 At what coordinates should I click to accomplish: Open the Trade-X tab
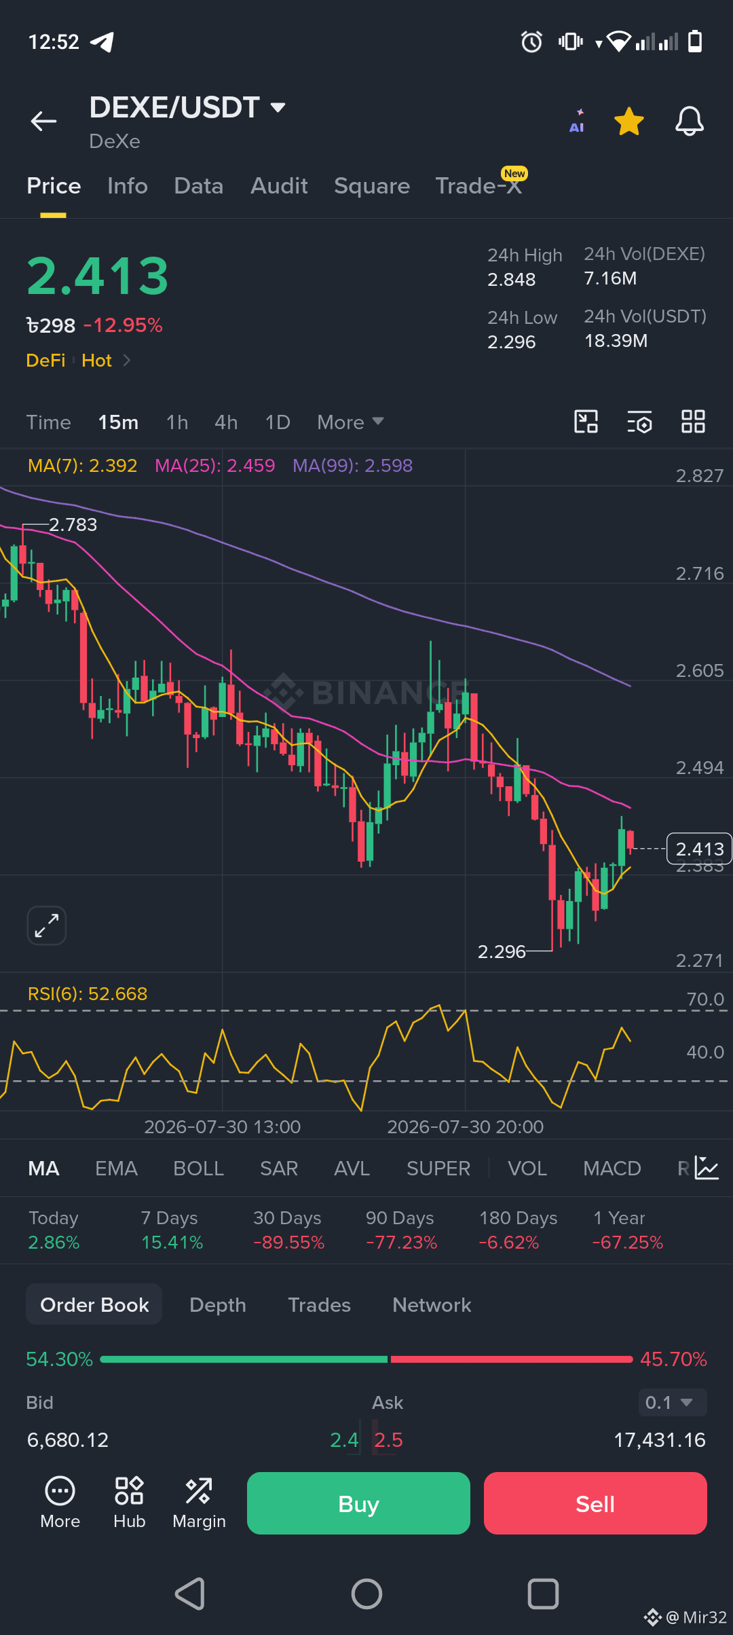click(x=479, y=185)
